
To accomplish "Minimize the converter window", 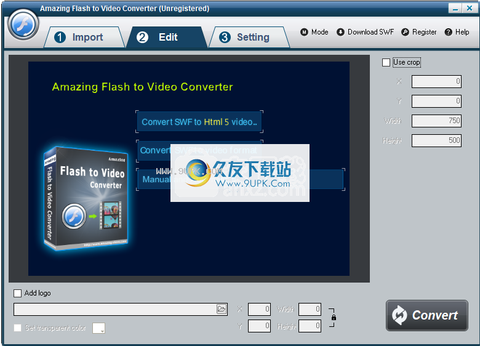I will click(x=455, y=8).
